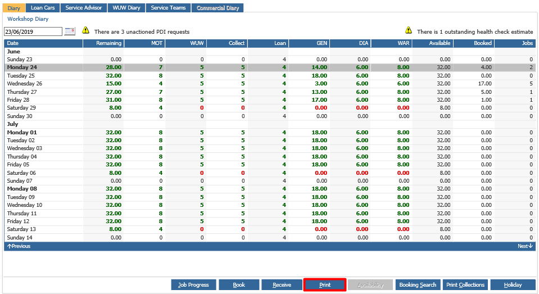539x294 pixels.
Task: Open the Service Advisor tab
Action: [x=84, y=7]
